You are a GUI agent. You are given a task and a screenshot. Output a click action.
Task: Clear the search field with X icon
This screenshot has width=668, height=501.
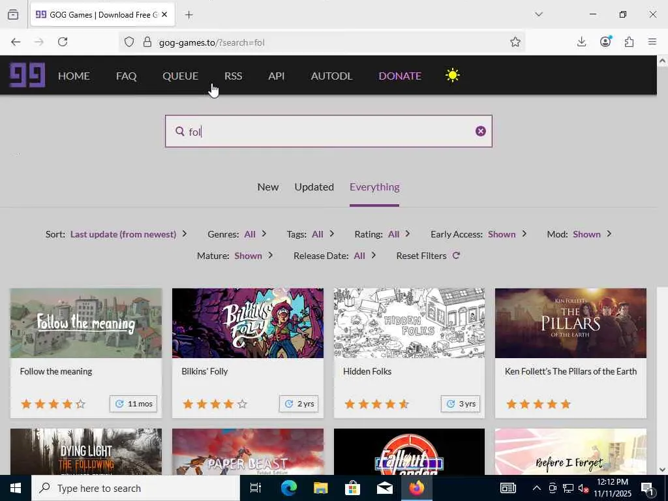481,131
